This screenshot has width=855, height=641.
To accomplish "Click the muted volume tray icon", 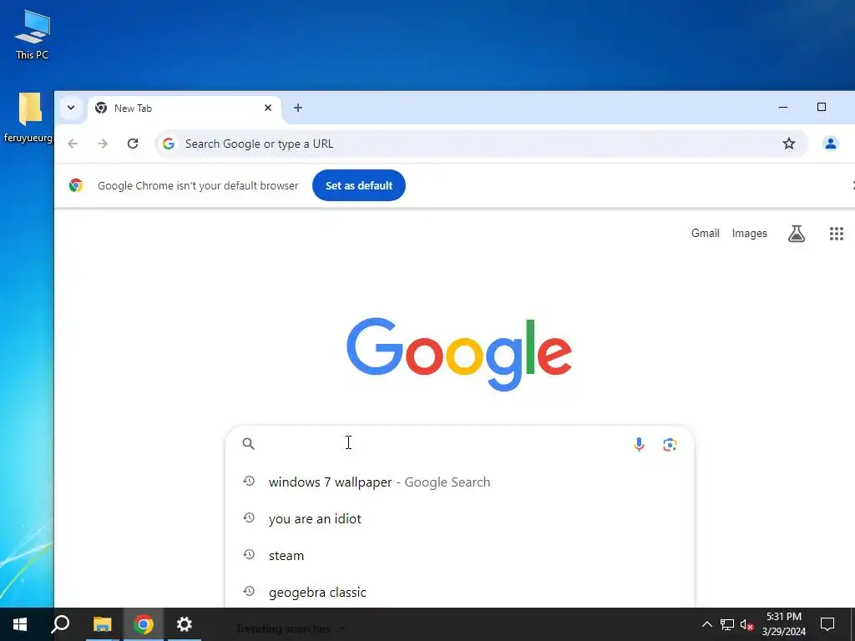I will pyautogui.click(x=747, y=624).
